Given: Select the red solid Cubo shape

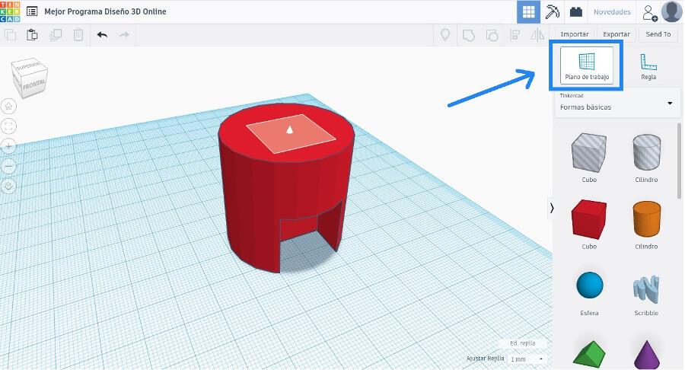Looking at the screenshot, I should (588, 220).
